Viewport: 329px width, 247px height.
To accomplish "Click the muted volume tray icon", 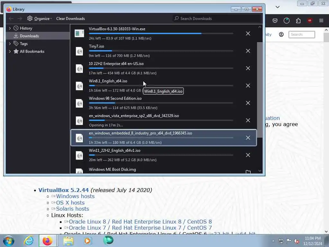I will pos(297,241).
